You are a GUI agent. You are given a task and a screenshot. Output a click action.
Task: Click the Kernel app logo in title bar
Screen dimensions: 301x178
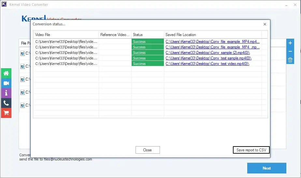pos(4,4)
